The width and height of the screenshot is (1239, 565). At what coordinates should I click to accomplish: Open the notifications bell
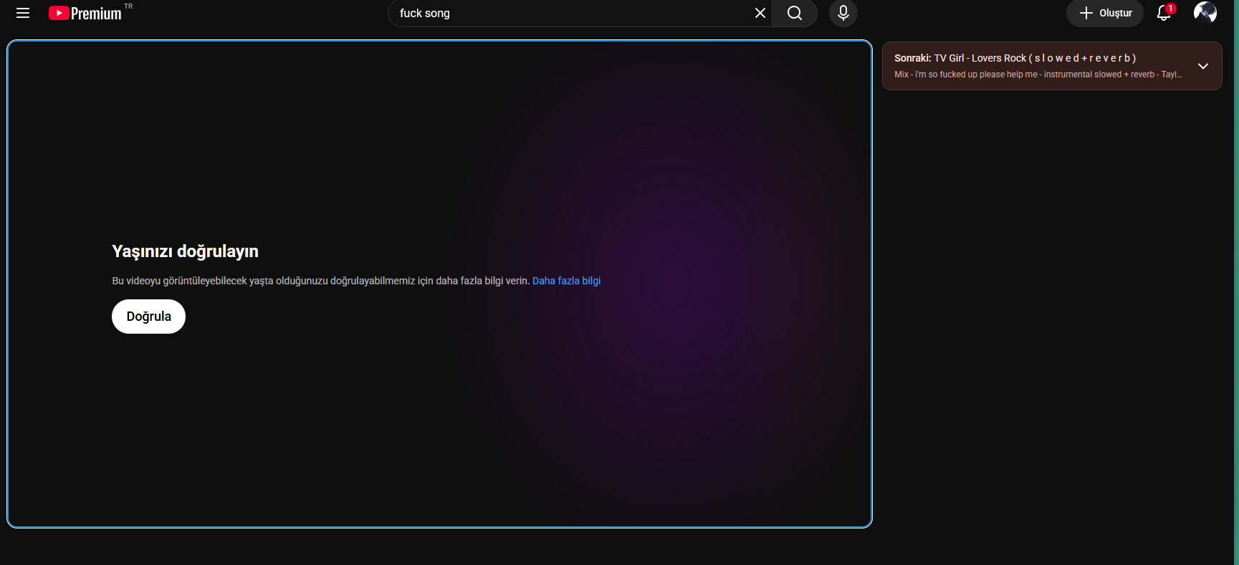tap(1164, 13)
